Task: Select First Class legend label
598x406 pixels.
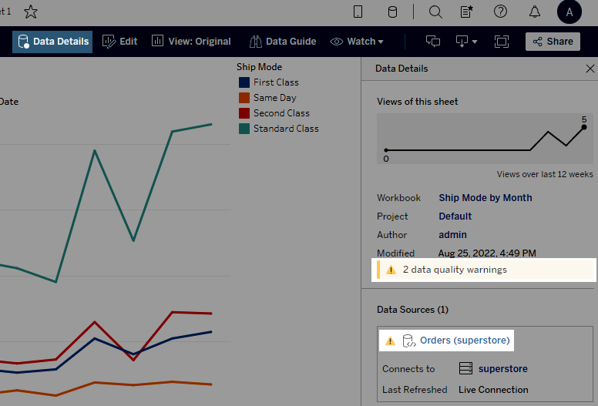Action: (x=276, y=82)
